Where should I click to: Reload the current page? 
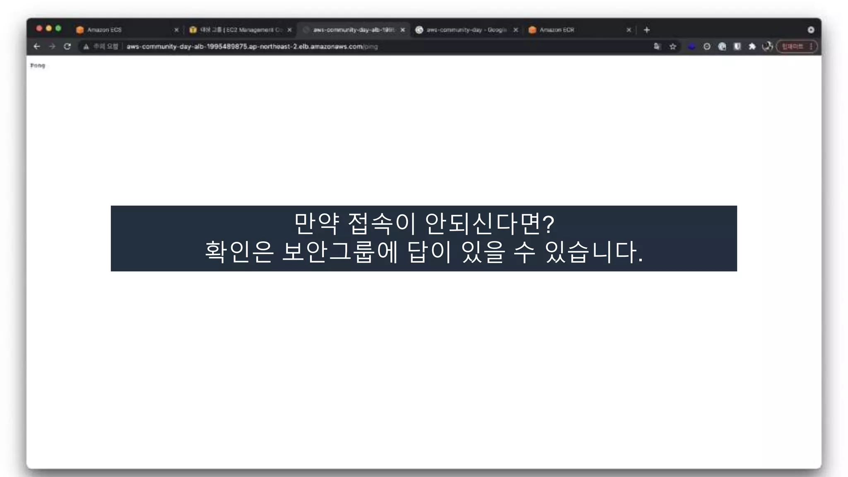point(67,46)
